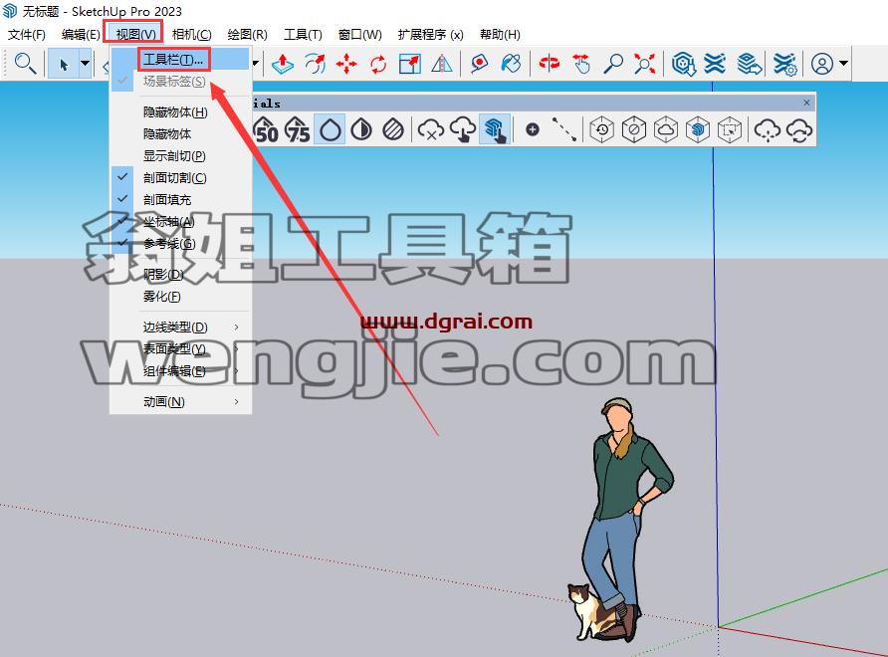Enable 雾化(F) fog option
Viewport: 888px width, 657px height.
(180, 297)
